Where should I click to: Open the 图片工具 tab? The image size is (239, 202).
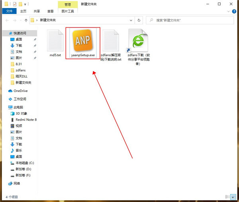click(68, 11)
